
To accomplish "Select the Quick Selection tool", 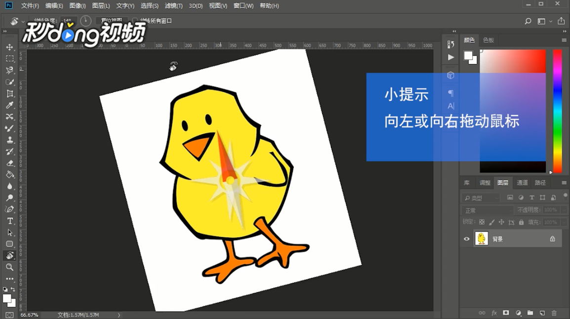I will [x=10, y=82].
